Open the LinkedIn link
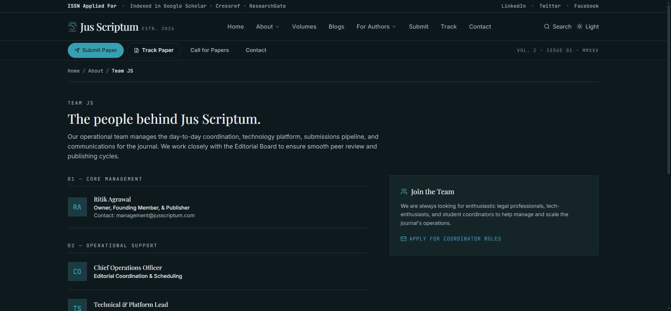The width and height of the screenshot is (671, 311). [513, 6]
